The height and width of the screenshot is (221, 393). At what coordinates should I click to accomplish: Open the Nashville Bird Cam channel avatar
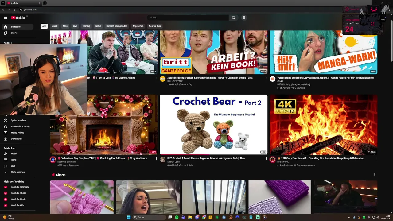53,160
